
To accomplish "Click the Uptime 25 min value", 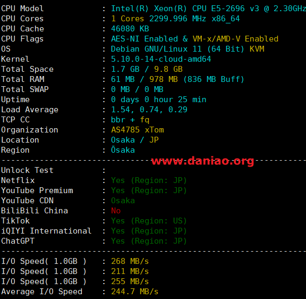I will [x=159, y=99].
